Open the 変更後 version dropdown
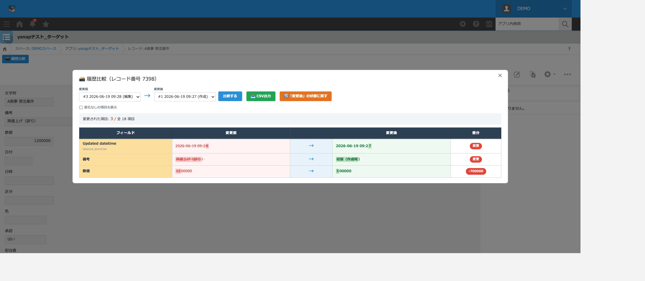This screenshot has width=645, height=281. click(185, 97)
